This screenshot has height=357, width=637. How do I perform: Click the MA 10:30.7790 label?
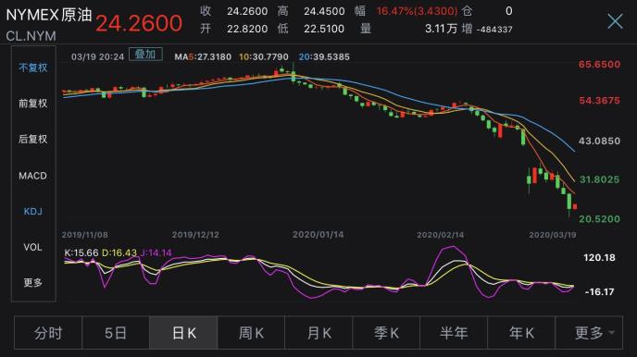pyautogui.click(x=264, y=56)
